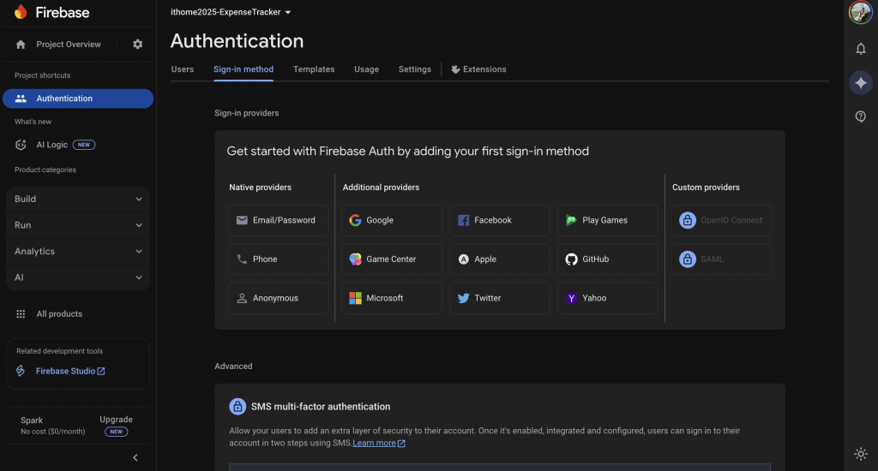Image resolution: width=878 pixels, height=471 pixels.
Task: Select the Google sign-in provider
Action: click(x=392, y=220)
